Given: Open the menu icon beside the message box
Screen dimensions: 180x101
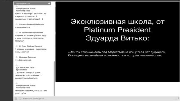Looking at the screenshot, I should (16, 98).
